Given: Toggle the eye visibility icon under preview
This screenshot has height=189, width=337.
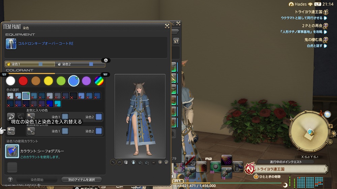Looking at the screenshot, I should (160, 162).
